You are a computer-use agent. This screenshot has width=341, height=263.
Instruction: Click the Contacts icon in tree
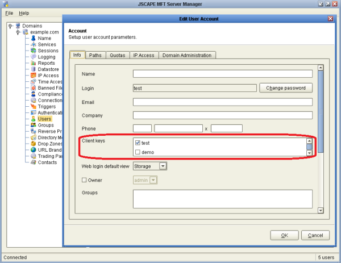click(x=34, y=162)
